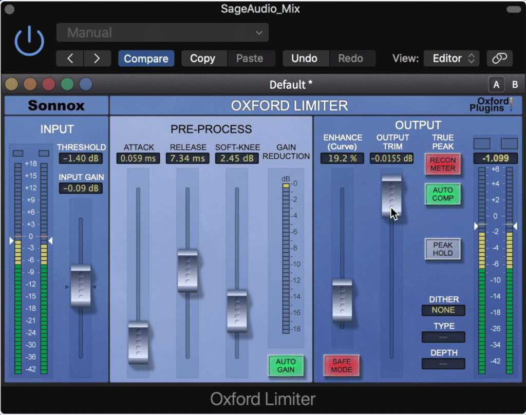Click the Input Gain value field -0.09 dB
Image resolution: width=526 pixels, height=415 pixels.
point(81,188)
